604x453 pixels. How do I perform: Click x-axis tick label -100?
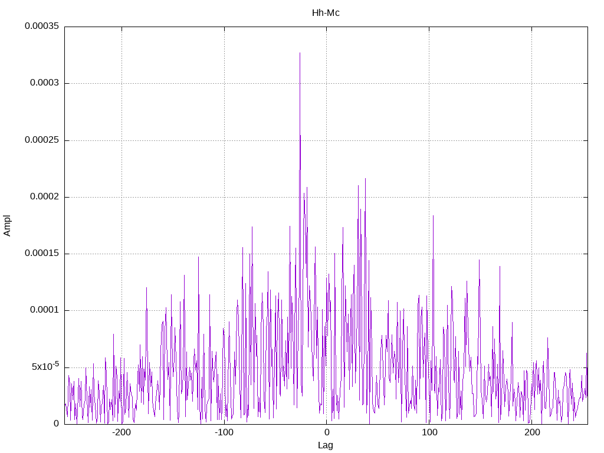pos(224,432)
